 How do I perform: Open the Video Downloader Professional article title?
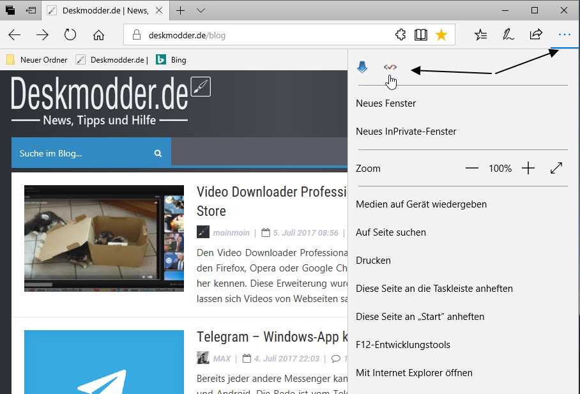point(272,201)
